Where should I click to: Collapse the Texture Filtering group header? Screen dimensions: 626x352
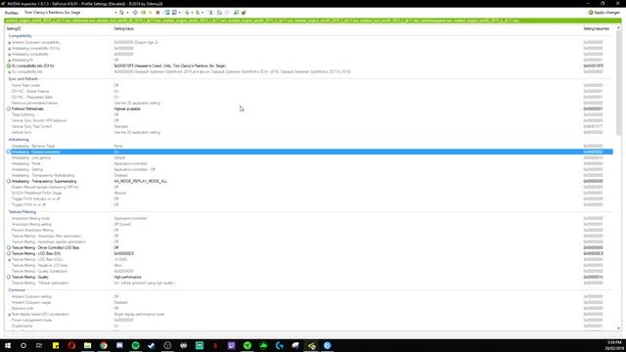point(22,212)
